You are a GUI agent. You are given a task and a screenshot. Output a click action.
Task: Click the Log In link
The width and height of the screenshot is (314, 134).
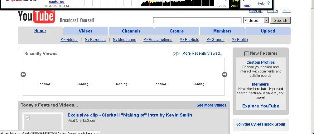[x=273, y=11]
